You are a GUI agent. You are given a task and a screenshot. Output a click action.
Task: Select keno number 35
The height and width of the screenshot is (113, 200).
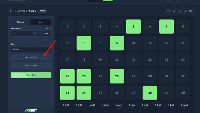click(100, 93)
